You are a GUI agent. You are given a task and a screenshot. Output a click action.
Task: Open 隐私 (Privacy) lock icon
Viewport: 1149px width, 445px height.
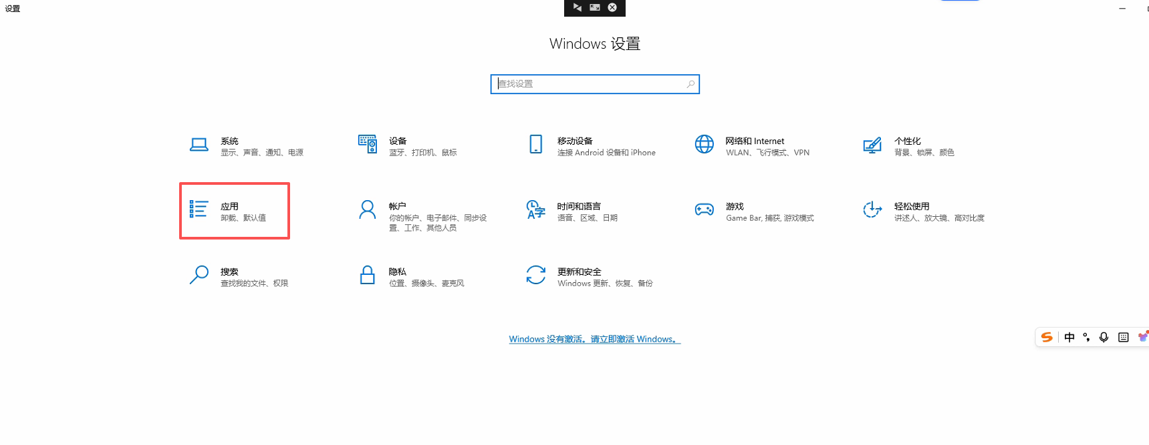[x=368, y=275]
